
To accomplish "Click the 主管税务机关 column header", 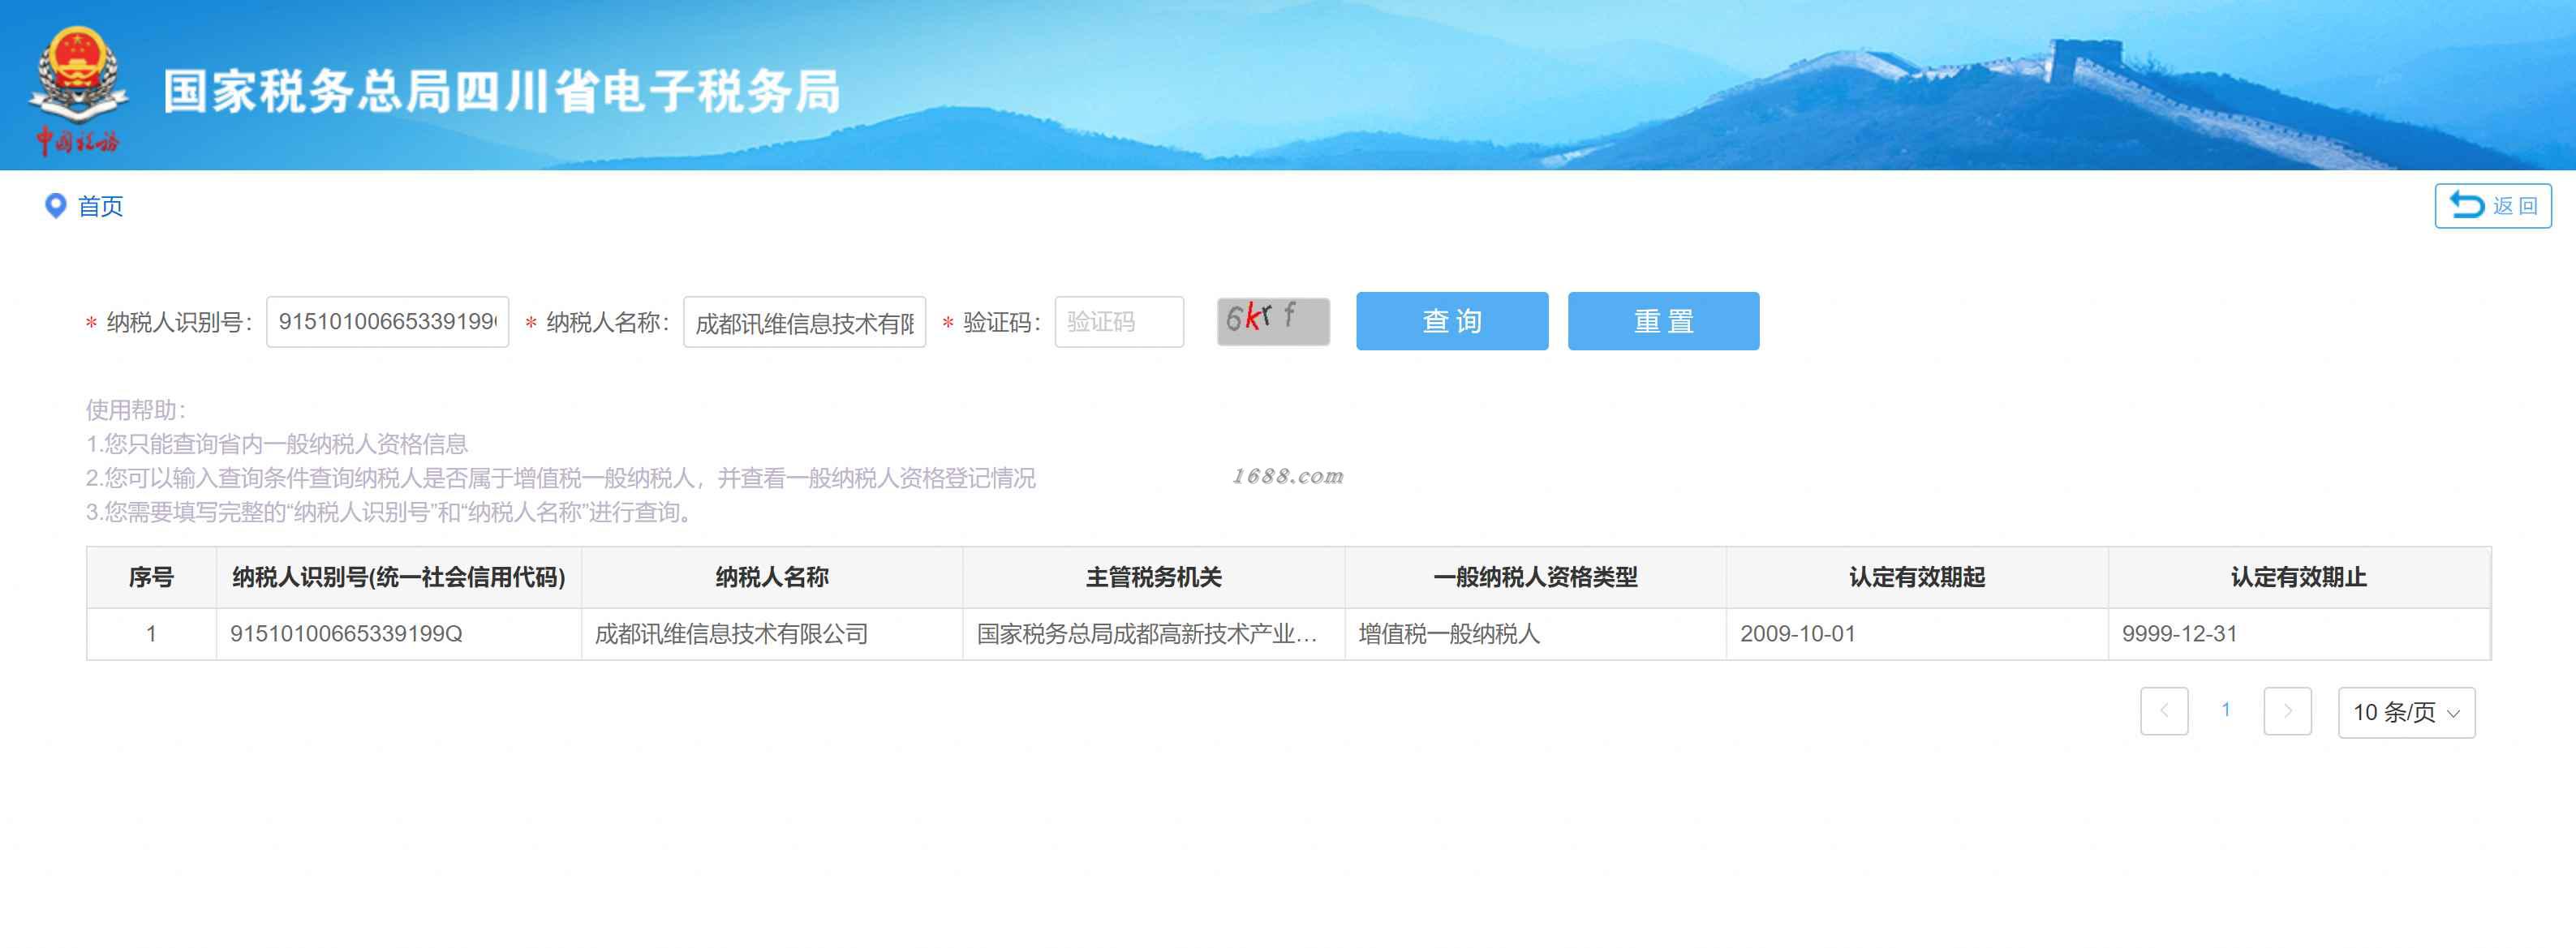I will [x=1153, y=577].
